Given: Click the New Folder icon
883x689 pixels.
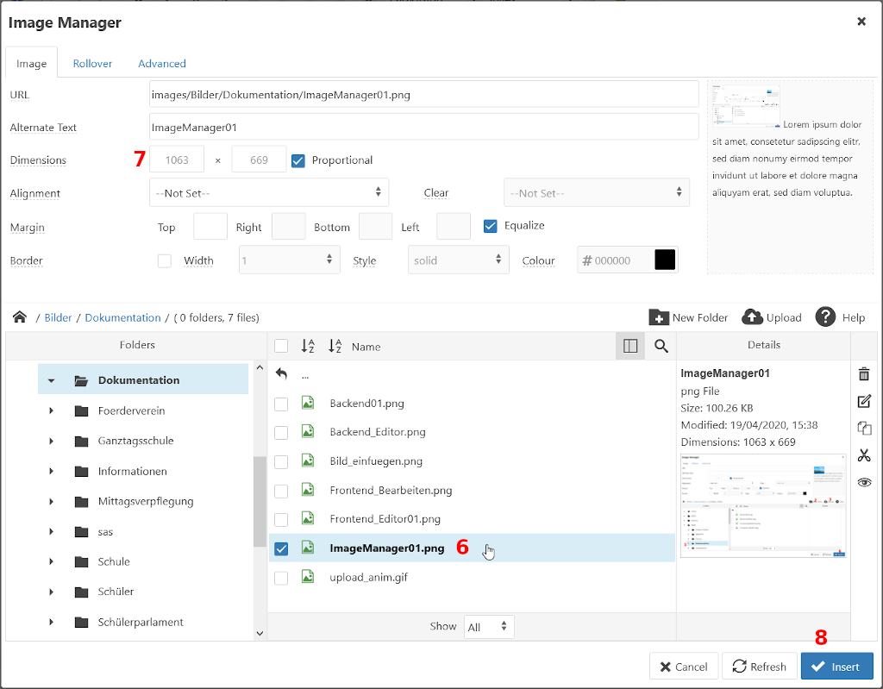Looking at the screenshot, I should (658, 317).
